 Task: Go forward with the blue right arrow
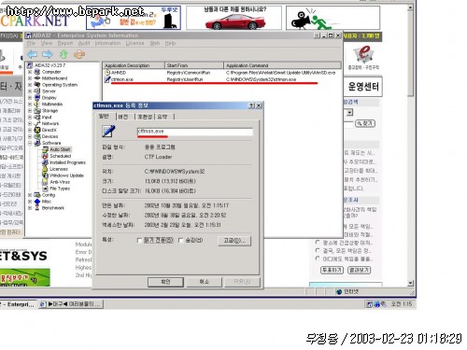[48, 54]
